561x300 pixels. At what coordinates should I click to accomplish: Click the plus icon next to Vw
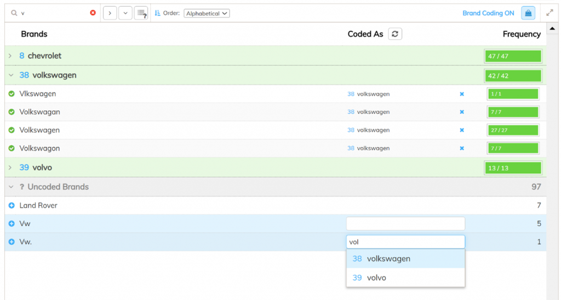pyautogui.click(x=12, y=223)
